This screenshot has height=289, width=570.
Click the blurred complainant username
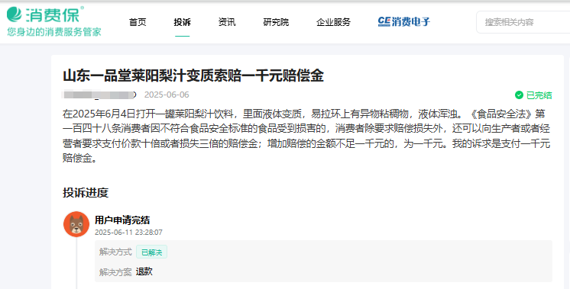99,95
